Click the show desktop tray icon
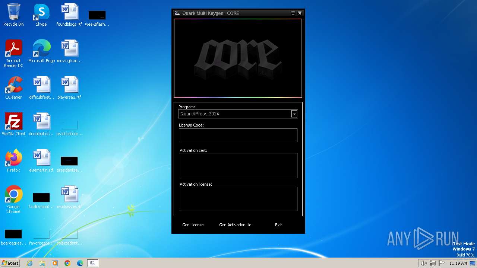This screenshot has width=477, height=268. coord(473,263)
